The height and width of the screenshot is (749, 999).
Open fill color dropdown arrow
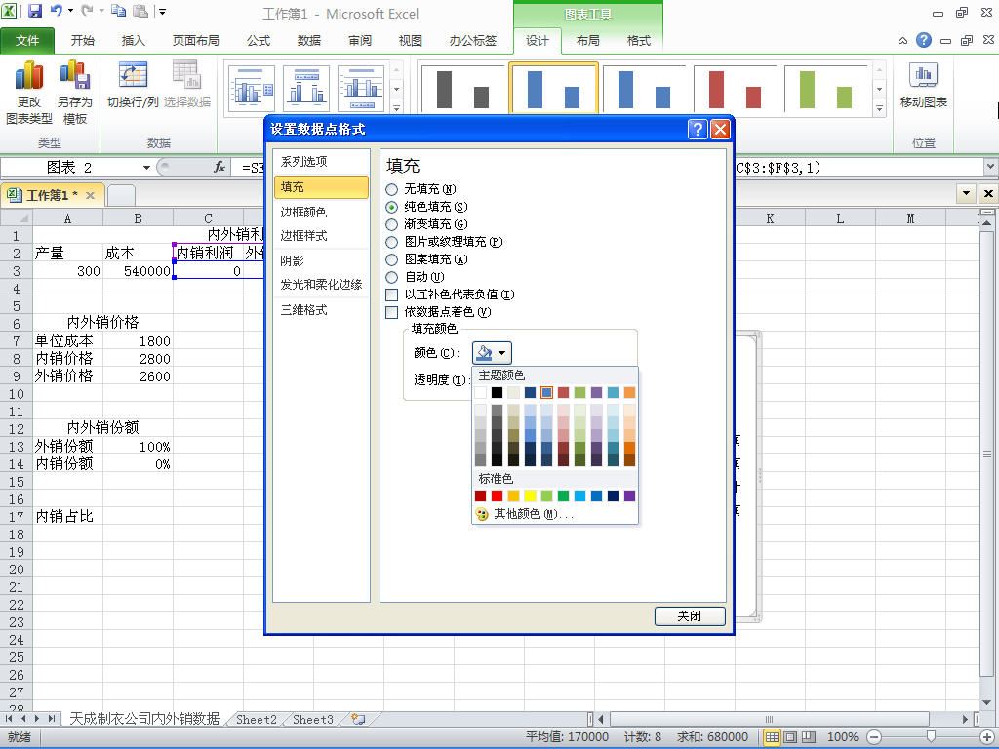click(502, 352)
